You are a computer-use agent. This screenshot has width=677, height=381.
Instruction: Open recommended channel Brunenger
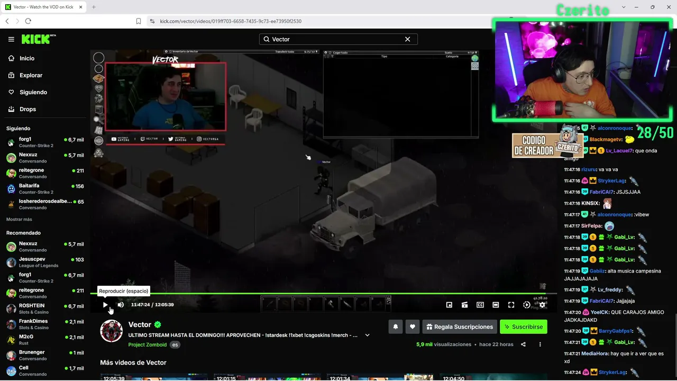click(x=45, y=355)
